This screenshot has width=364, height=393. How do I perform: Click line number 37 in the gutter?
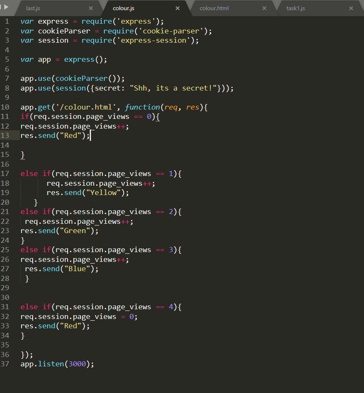click(7, 364)
